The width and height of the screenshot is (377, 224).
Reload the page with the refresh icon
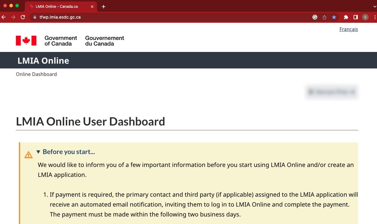(23, 17)
